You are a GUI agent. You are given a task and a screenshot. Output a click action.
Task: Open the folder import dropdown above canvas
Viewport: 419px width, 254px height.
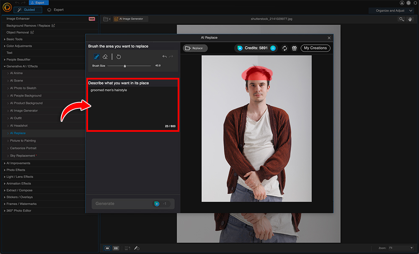click(107, 19)
